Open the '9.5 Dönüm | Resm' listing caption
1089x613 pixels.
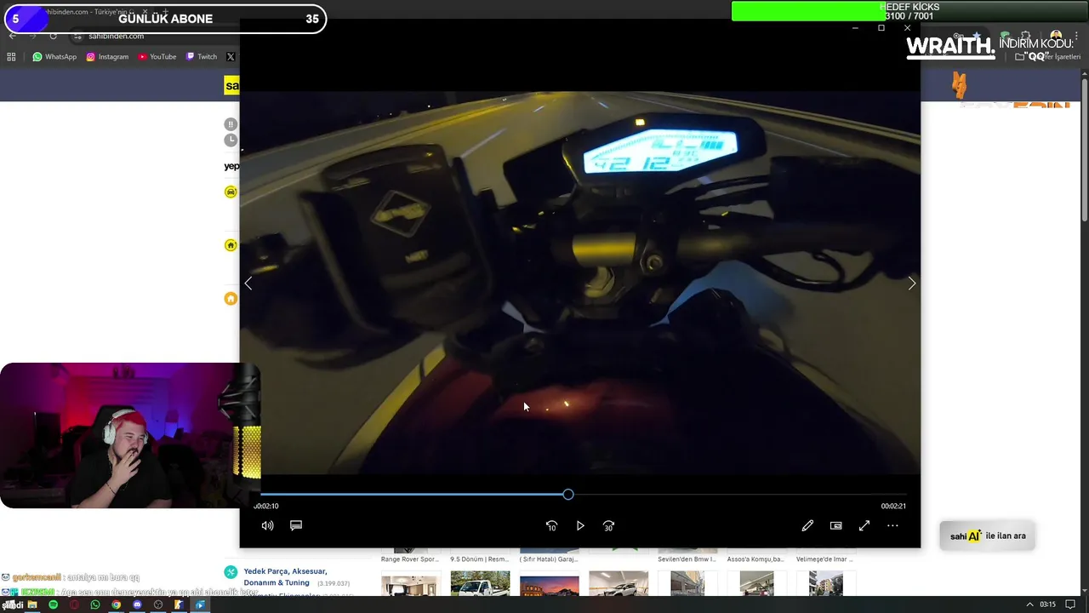[x=480, y=559]
